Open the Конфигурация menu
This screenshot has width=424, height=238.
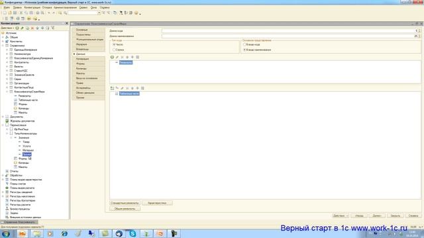point(32,7)
